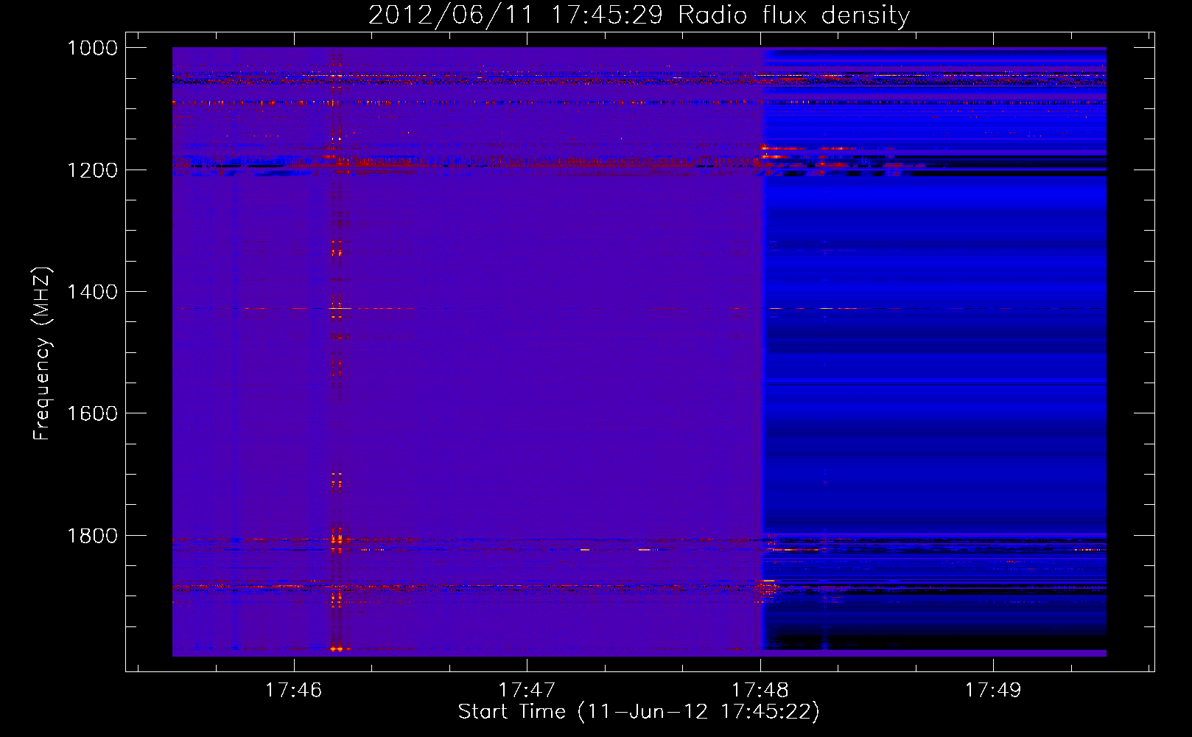
Task: Click the 'Frequency (MHZ)' axis title
Action: (x=42, y=353)
